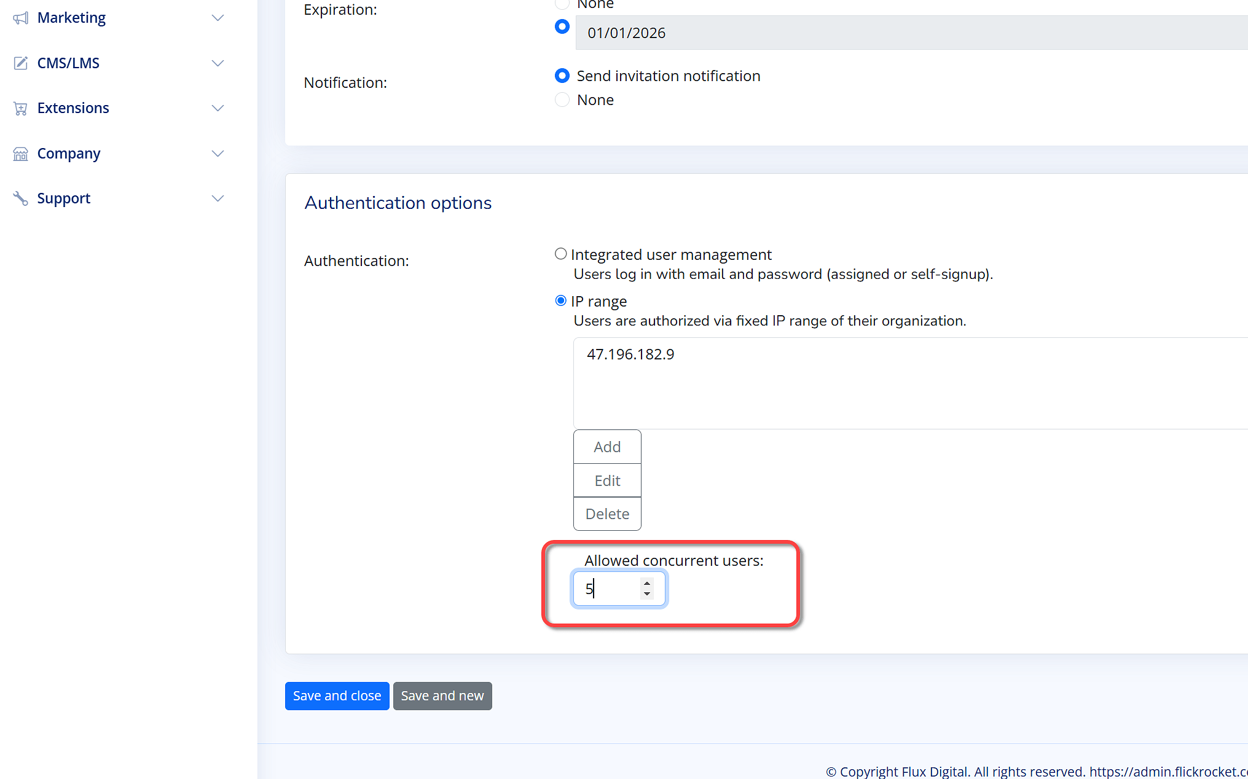Decrease allowed concurrent users with down arrow
Viewport: 1248px width, 779px height.
point(646,594)
